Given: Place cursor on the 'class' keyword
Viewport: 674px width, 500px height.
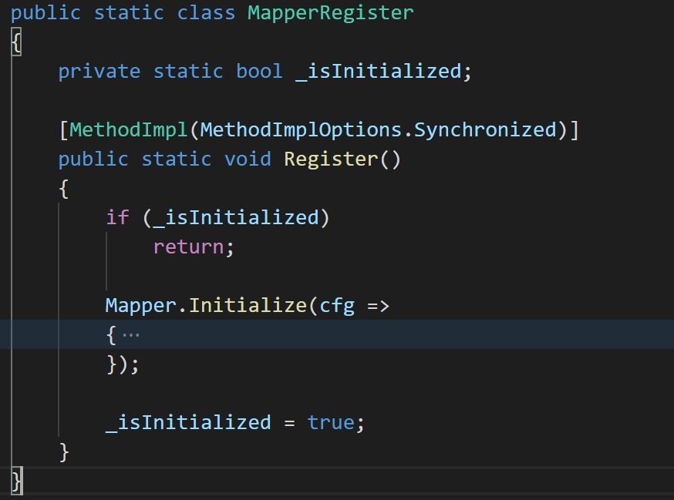Looking at the screenshot, I should (207, 12).
